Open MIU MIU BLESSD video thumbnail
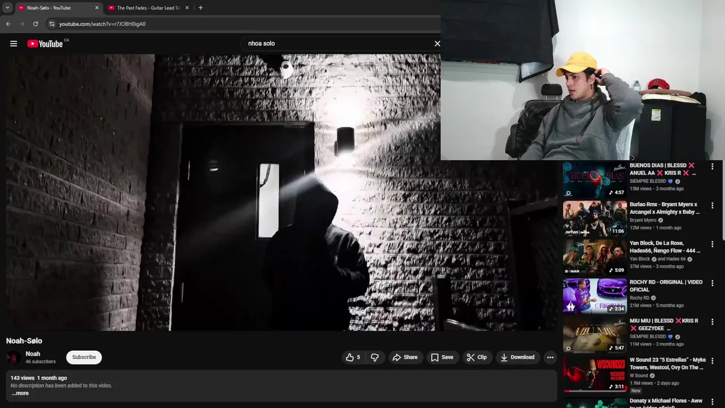Screen dimensions: 725x408 [595, 335]
